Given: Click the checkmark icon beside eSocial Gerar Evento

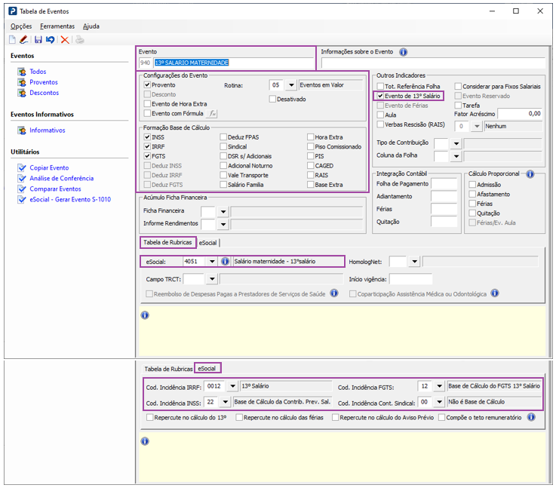Looking at the screenshot, I should click(22, 199).
